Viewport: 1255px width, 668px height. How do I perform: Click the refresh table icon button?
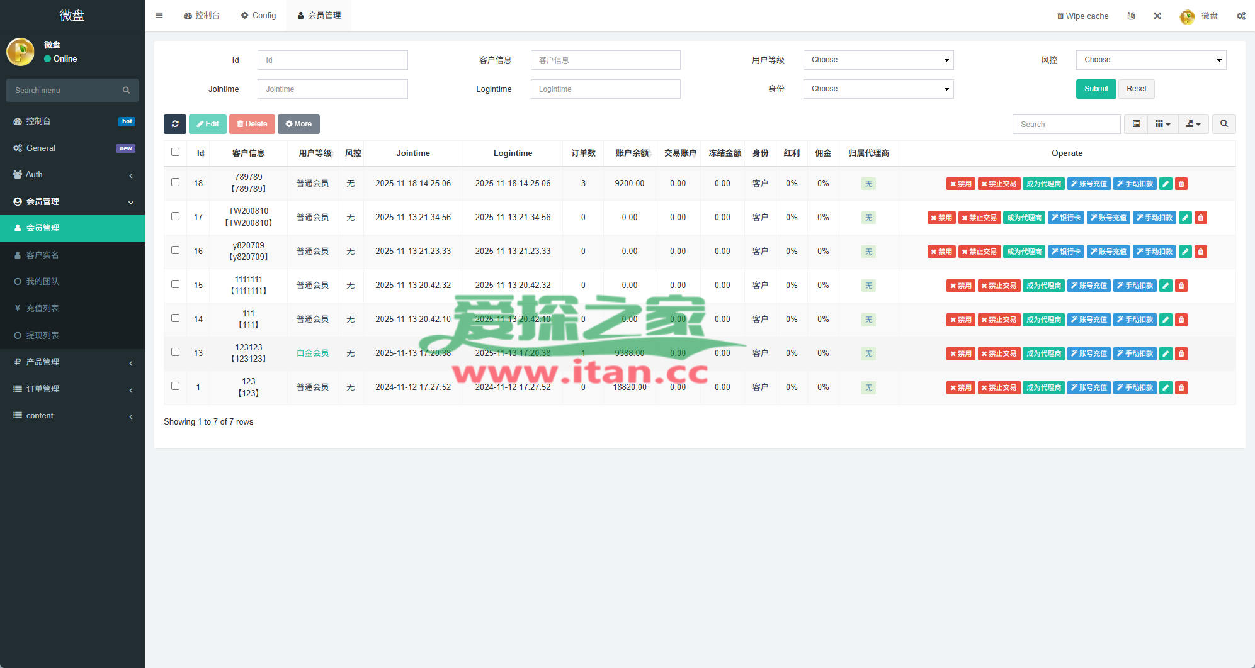(x=175, y=124)
